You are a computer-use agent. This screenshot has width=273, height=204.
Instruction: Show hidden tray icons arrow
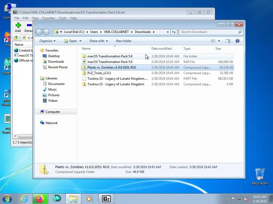coord(227,199)
